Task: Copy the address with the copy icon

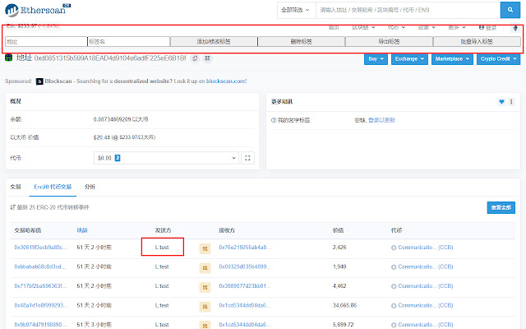Action: click(195, 58)
